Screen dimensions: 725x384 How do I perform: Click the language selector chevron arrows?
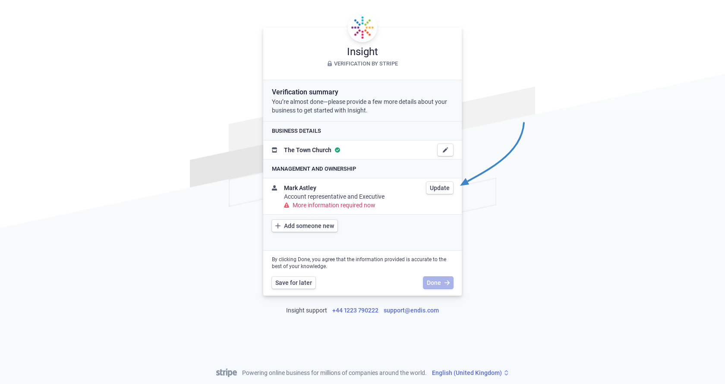tap(506, 373)
